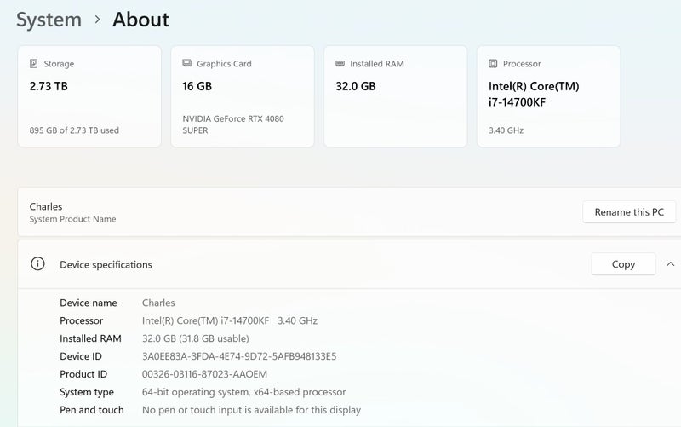Click the Storage drive icon
681x427 pixels.
pyautogui.click(x=33, y=64)
